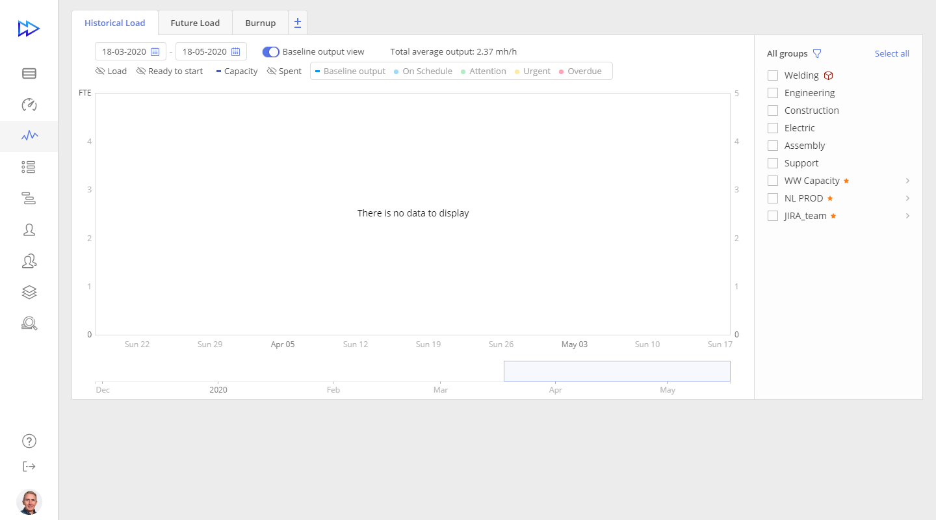The height and width of the screenshot is (520, 936).
Task: Check the Welding group checkbox
Action: coord(773,75)
